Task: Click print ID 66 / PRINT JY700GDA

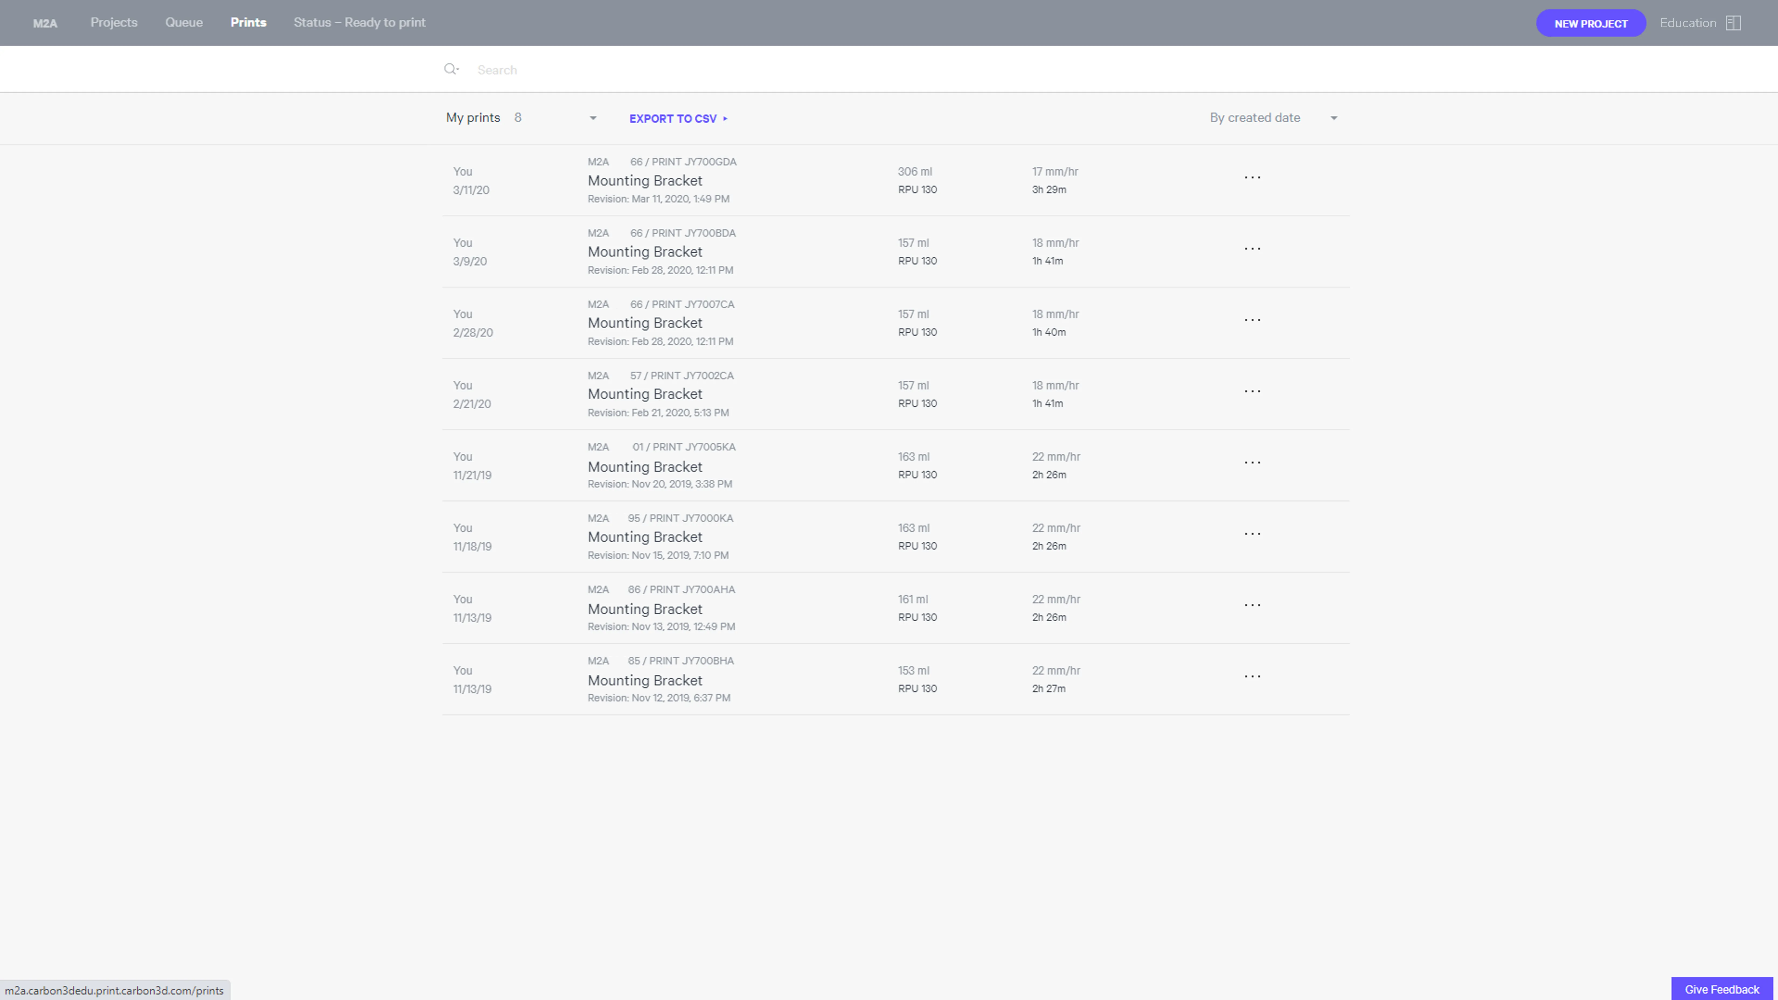Action: (683, 162)
